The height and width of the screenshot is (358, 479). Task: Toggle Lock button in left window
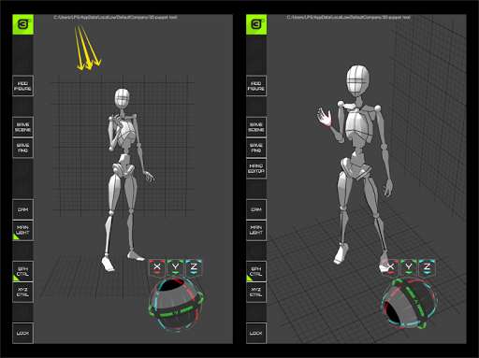tap(22, 333)
